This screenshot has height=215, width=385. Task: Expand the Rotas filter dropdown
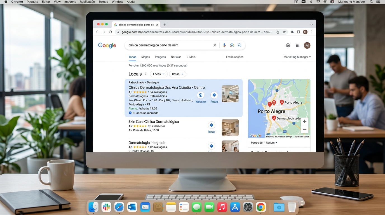[x=177, y=74]
